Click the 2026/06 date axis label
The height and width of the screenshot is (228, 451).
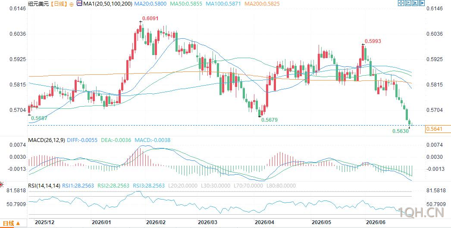(375, 222)
